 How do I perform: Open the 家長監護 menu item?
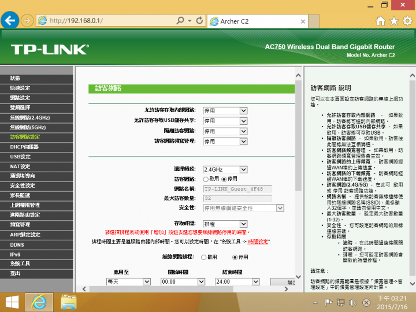[36, 195]
